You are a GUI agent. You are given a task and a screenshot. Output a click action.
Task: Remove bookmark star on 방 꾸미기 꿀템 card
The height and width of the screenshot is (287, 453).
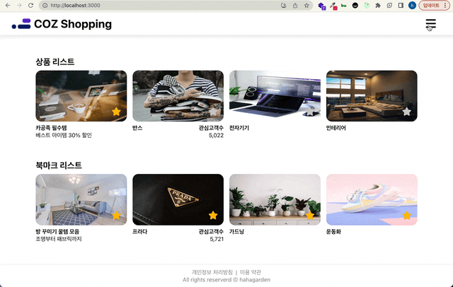[x=116, y=215]
